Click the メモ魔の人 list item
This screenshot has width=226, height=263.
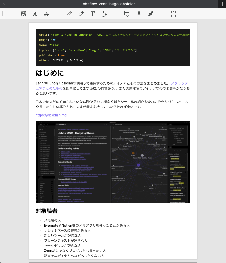point(52,220)
